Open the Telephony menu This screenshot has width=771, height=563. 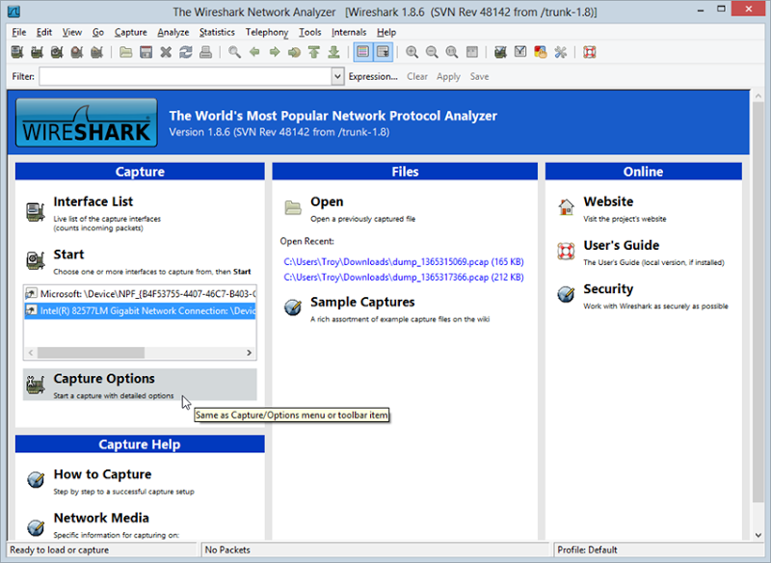(266, 32)
